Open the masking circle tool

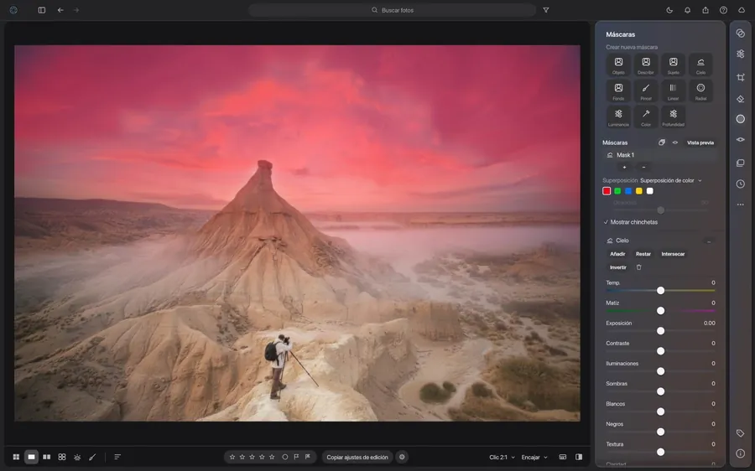(x=741, y=119)
